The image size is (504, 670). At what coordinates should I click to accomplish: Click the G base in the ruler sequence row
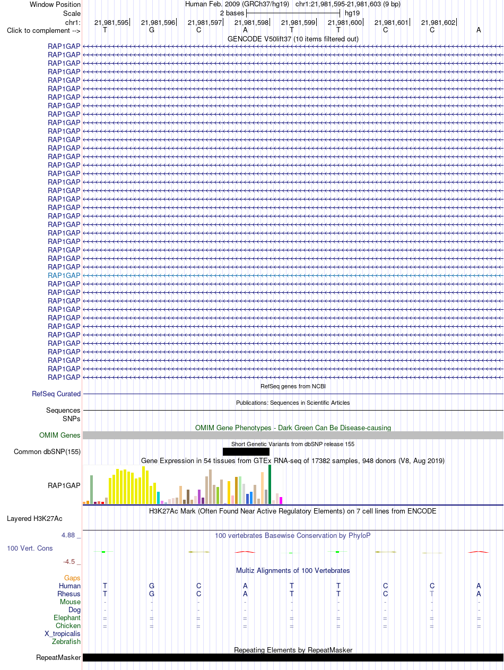click(x=152, y=30)
